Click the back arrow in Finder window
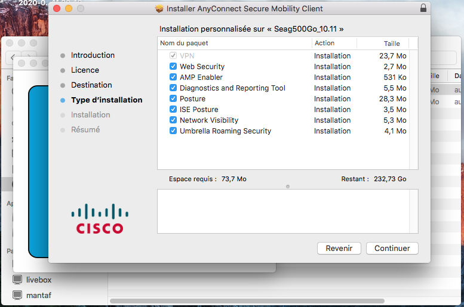 pos(13,57)
